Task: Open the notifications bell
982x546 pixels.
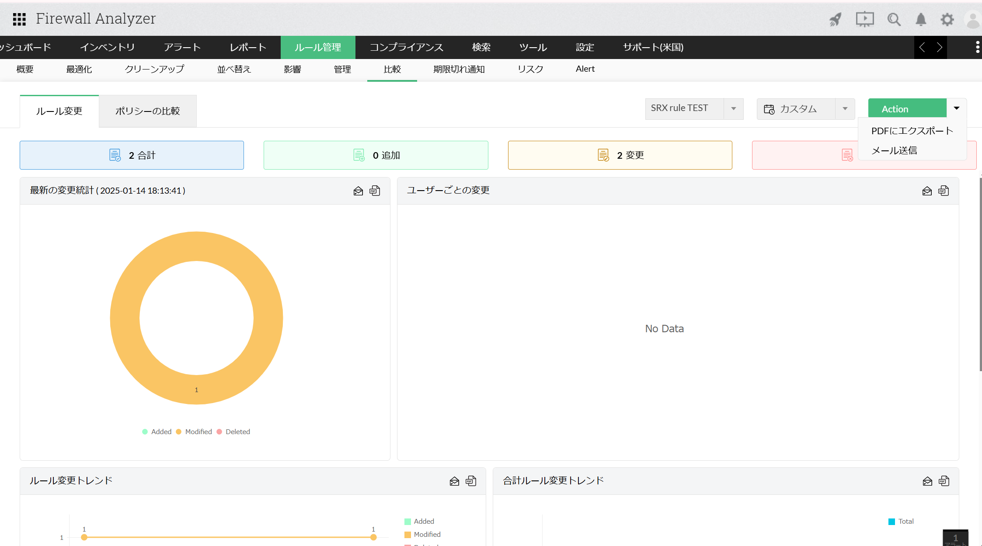Action: pos(921,19)
